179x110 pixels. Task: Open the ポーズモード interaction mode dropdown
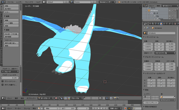pyautogui.click(x=46, y=98)
